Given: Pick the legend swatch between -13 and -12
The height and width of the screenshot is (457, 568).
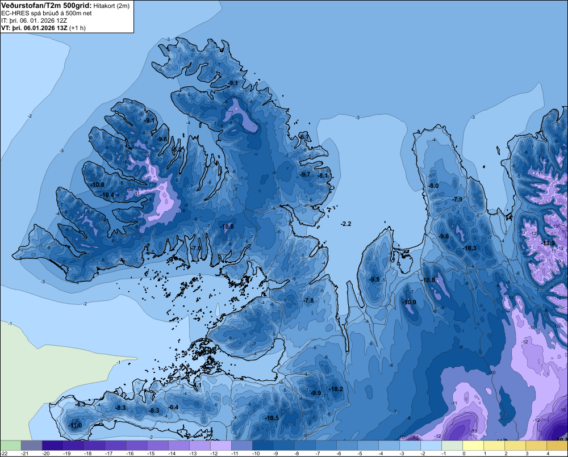Looking at the screenshot, I should click(x=199, y=446).
